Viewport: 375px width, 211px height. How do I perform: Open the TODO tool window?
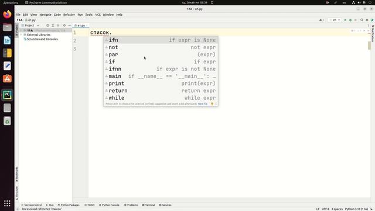click(89, 205)
